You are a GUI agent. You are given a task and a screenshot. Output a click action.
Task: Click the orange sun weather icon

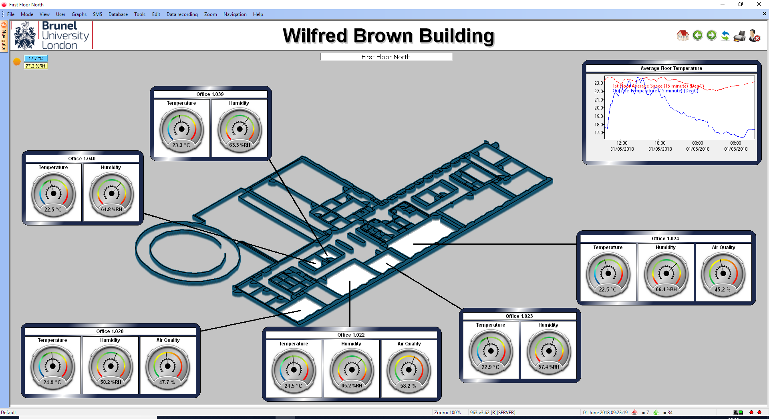coord(17,62)
